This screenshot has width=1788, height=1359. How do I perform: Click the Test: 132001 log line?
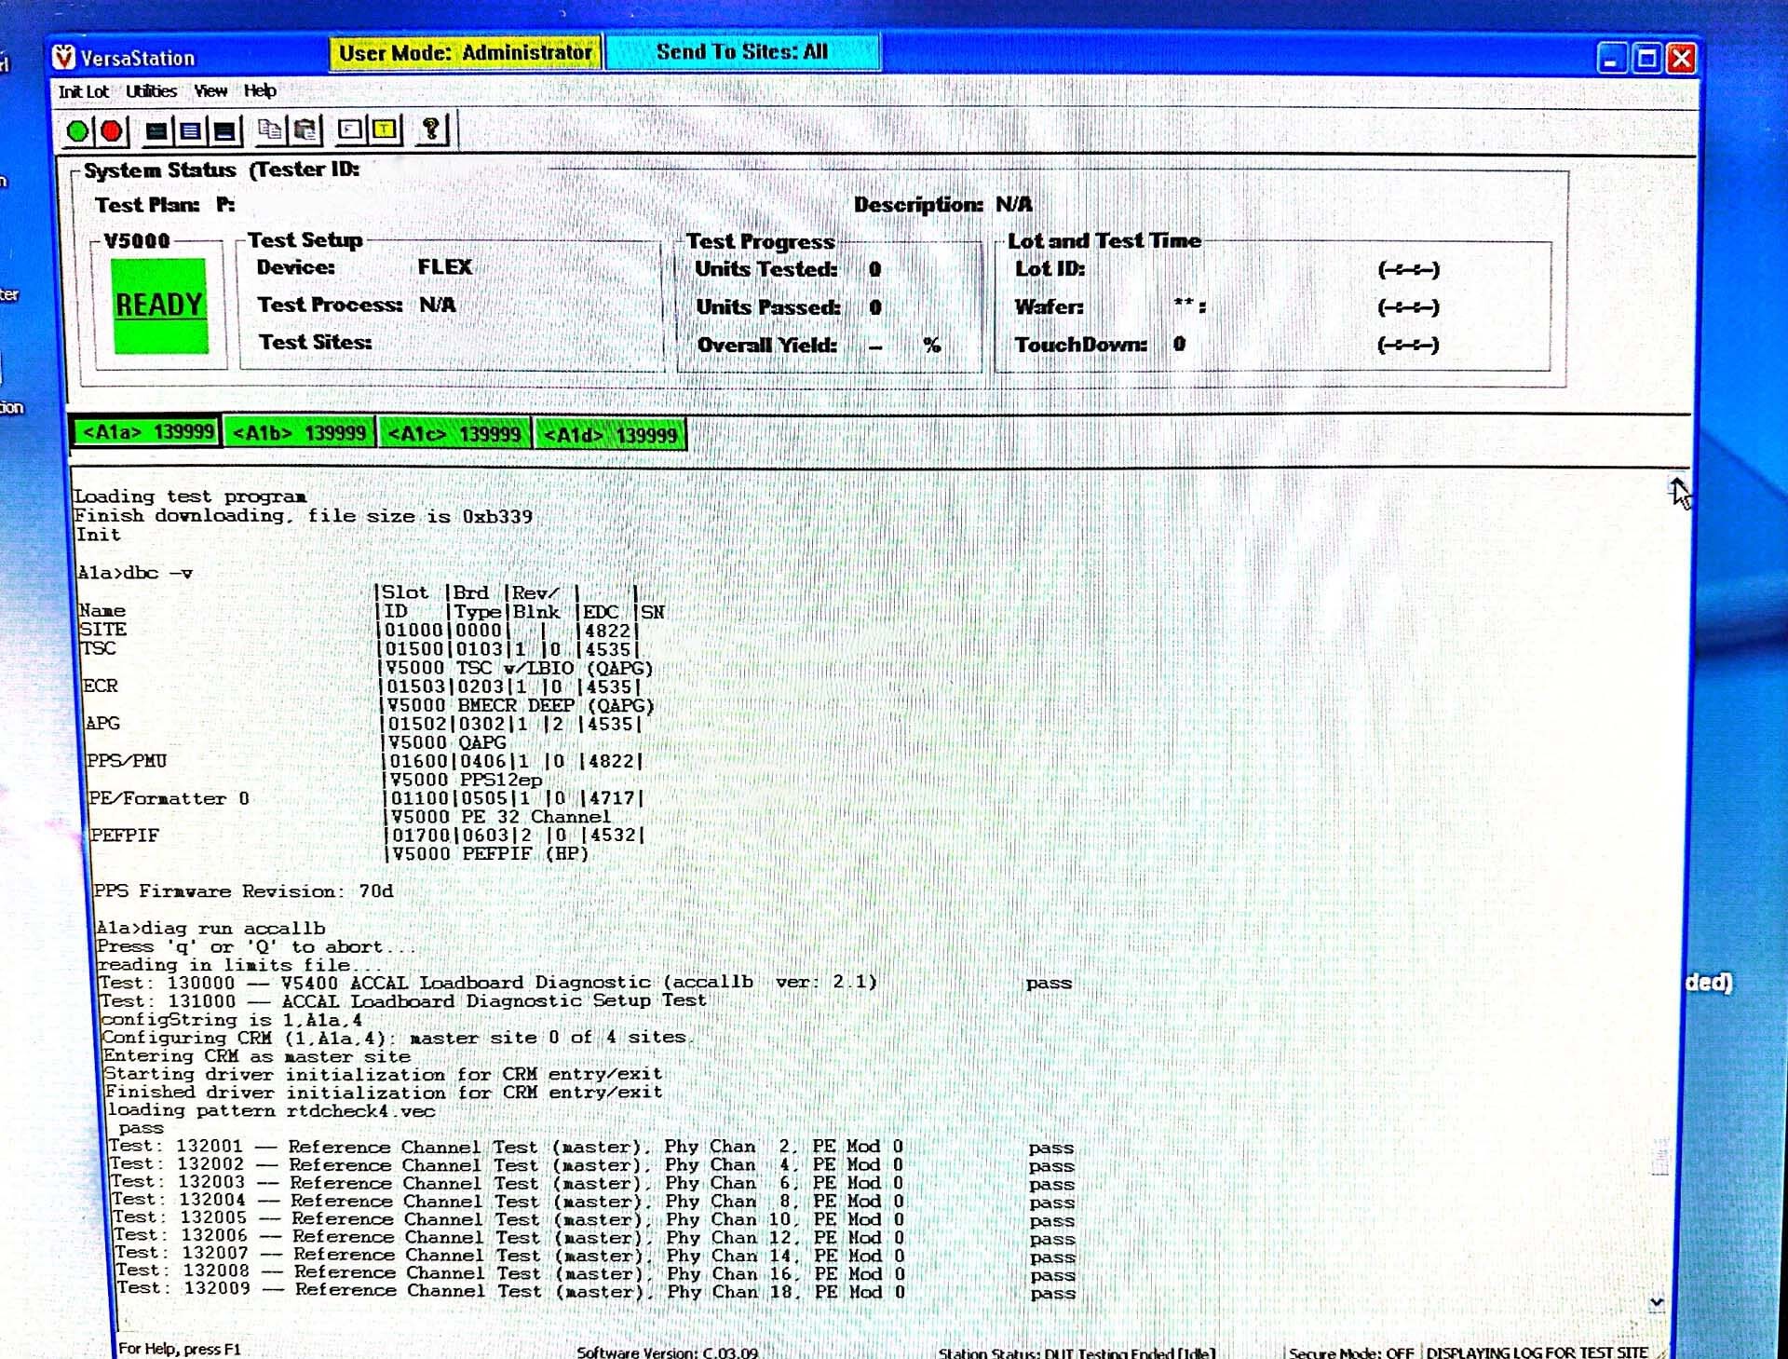click(x=590, y=1148)
